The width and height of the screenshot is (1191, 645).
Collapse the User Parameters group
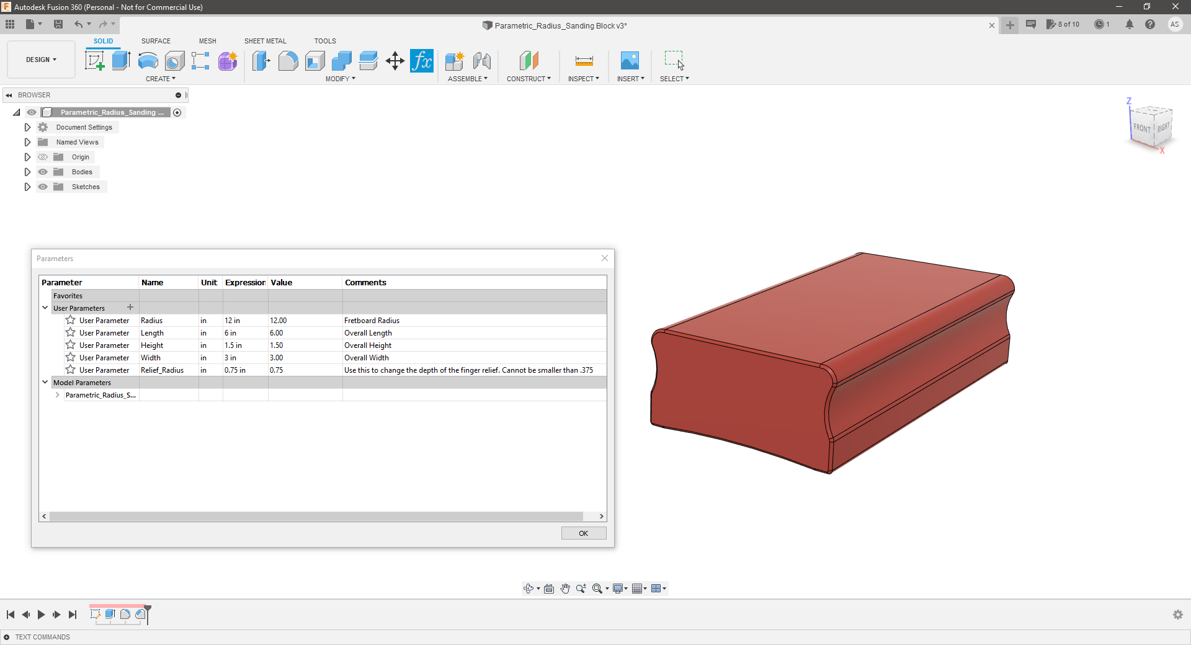[x=45, y=308]
